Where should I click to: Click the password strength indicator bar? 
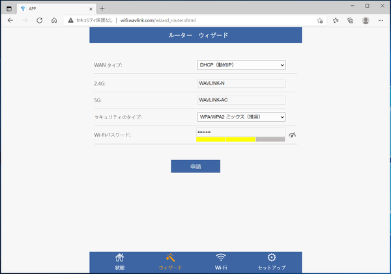[240, 139]
